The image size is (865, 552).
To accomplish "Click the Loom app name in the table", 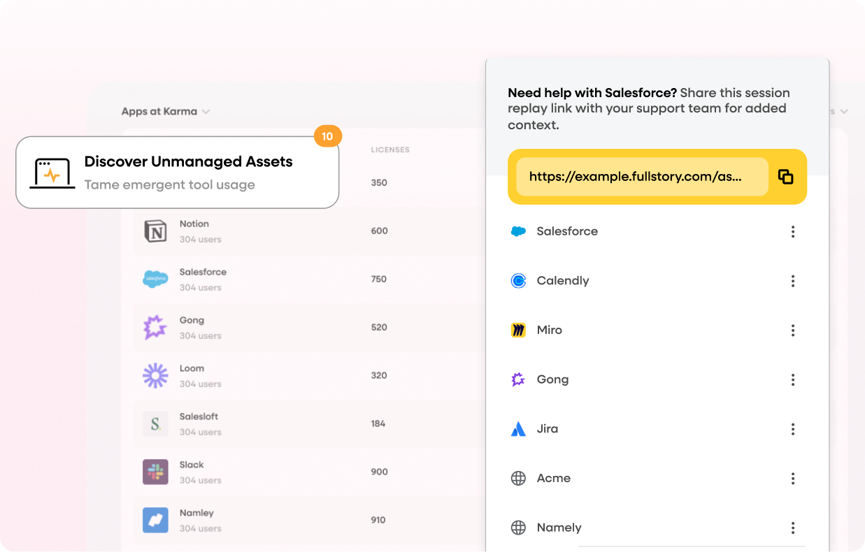I will click(x=192, y=368).
